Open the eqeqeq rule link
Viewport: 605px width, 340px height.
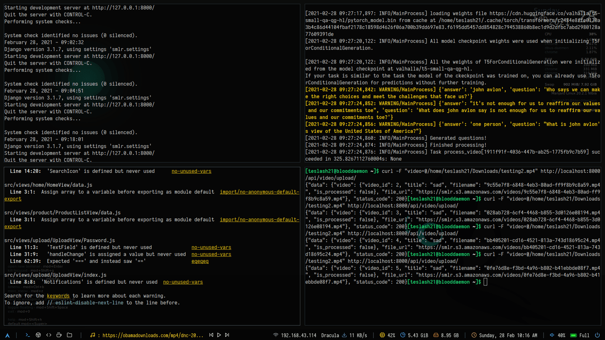click(x=200, y=261)
